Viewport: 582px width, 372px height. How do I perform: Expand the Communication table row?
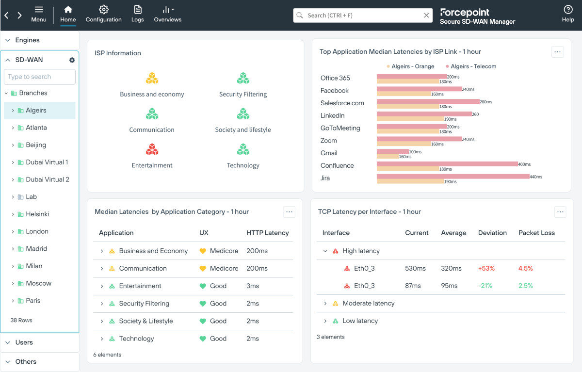click(102, 269)
